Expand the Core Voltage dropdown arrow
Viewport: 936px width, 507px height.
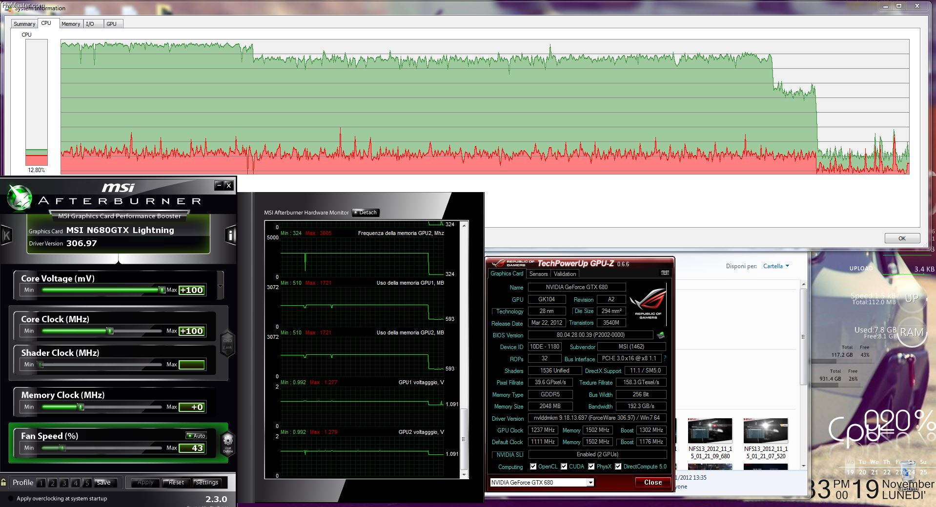click(221, 286)
